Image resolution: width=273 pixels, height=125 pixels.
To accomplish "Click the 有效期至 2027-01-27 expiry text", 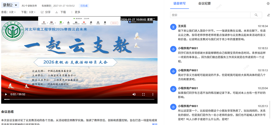I will [58, 6].
